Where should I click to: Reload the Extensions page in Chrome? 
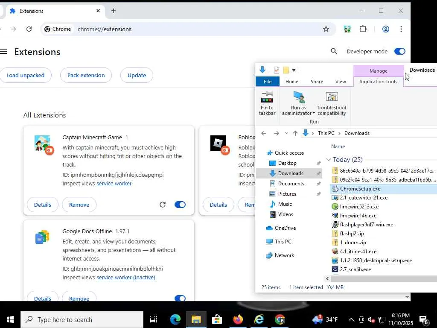click(29, 29)
